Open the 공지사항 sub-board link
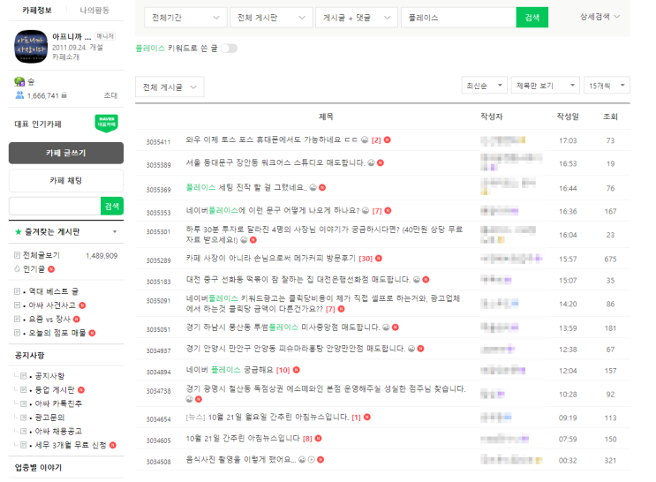Image resolution: width=656 pixels, height=482 pixels. coord(49,376)
